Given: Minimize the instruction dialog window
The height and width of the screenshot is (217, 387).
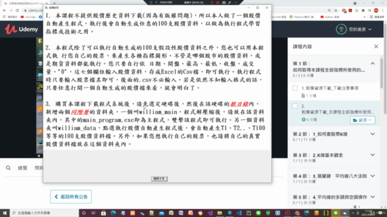Looking at the screenshot, I should [249, 8].
